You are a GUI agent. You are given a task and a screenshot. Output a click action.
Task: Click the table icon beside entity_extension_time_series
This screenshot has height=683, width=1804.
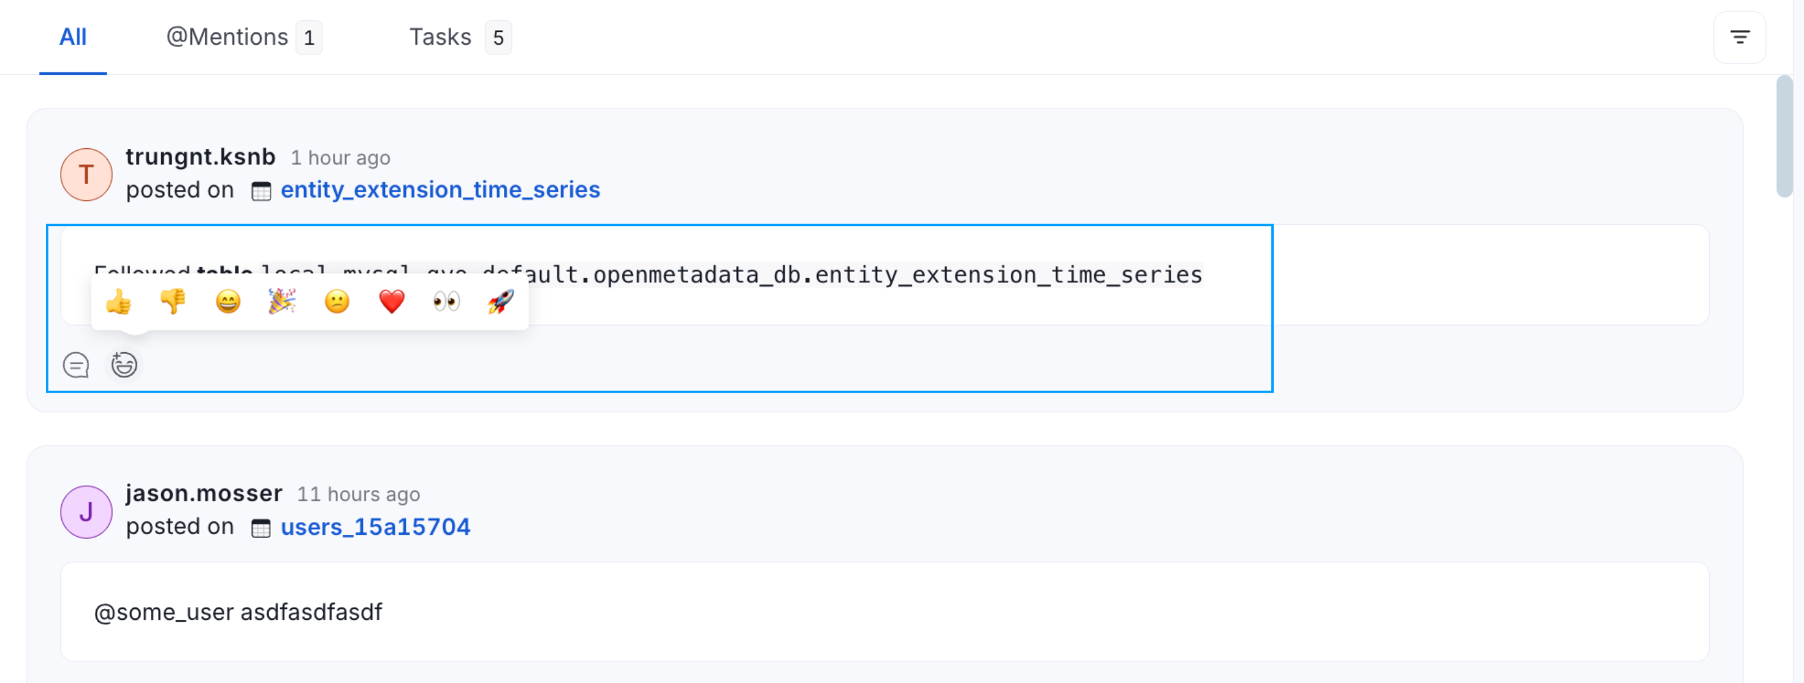tap(262, 191)
